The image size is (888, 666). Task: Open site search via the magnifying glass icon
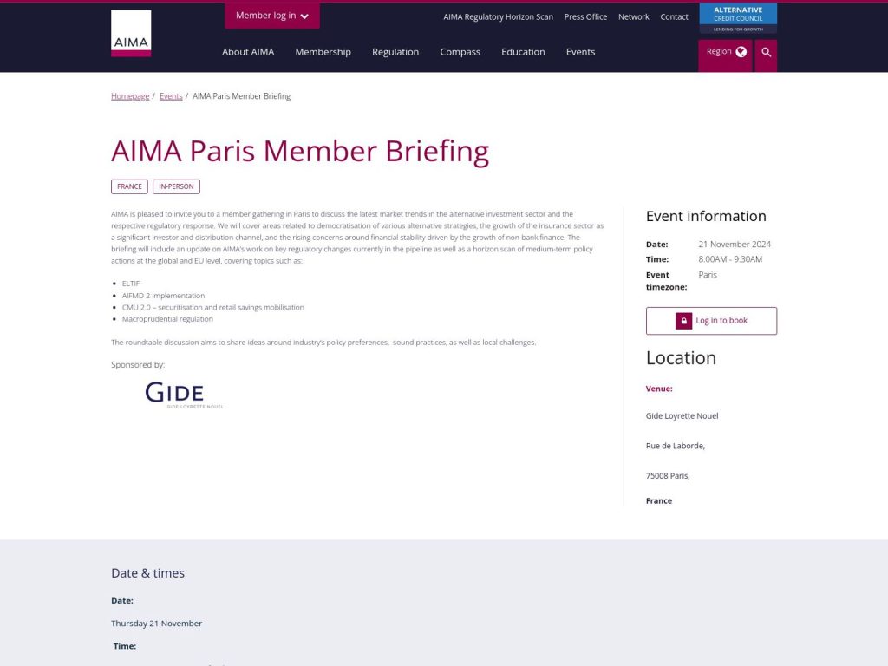(766, 52)
